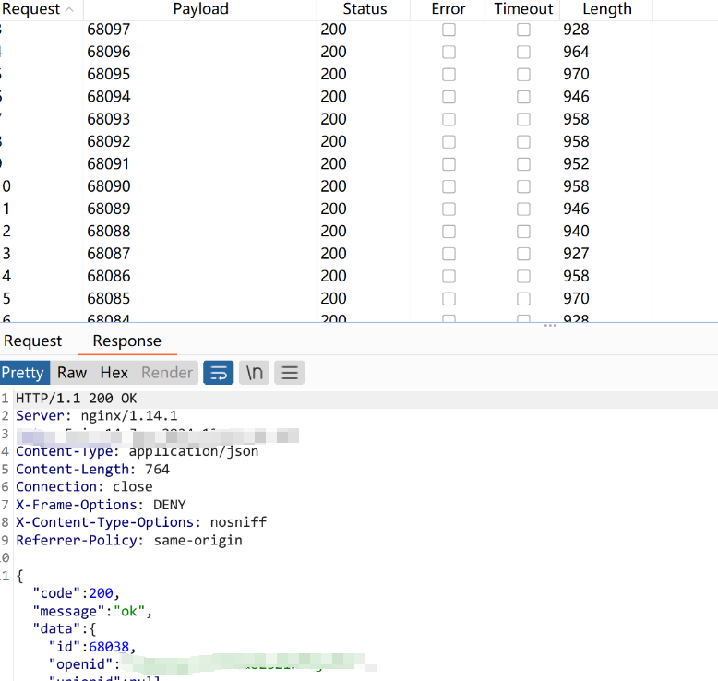The width and height of the screenshot is (718, 681).
Task: Sort results by the Payload column header
Action: tap(200, 9)
